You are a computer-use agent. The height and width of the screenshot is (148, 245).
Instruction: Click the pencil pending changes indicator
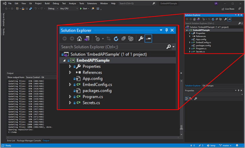click(x=201, y=145)
